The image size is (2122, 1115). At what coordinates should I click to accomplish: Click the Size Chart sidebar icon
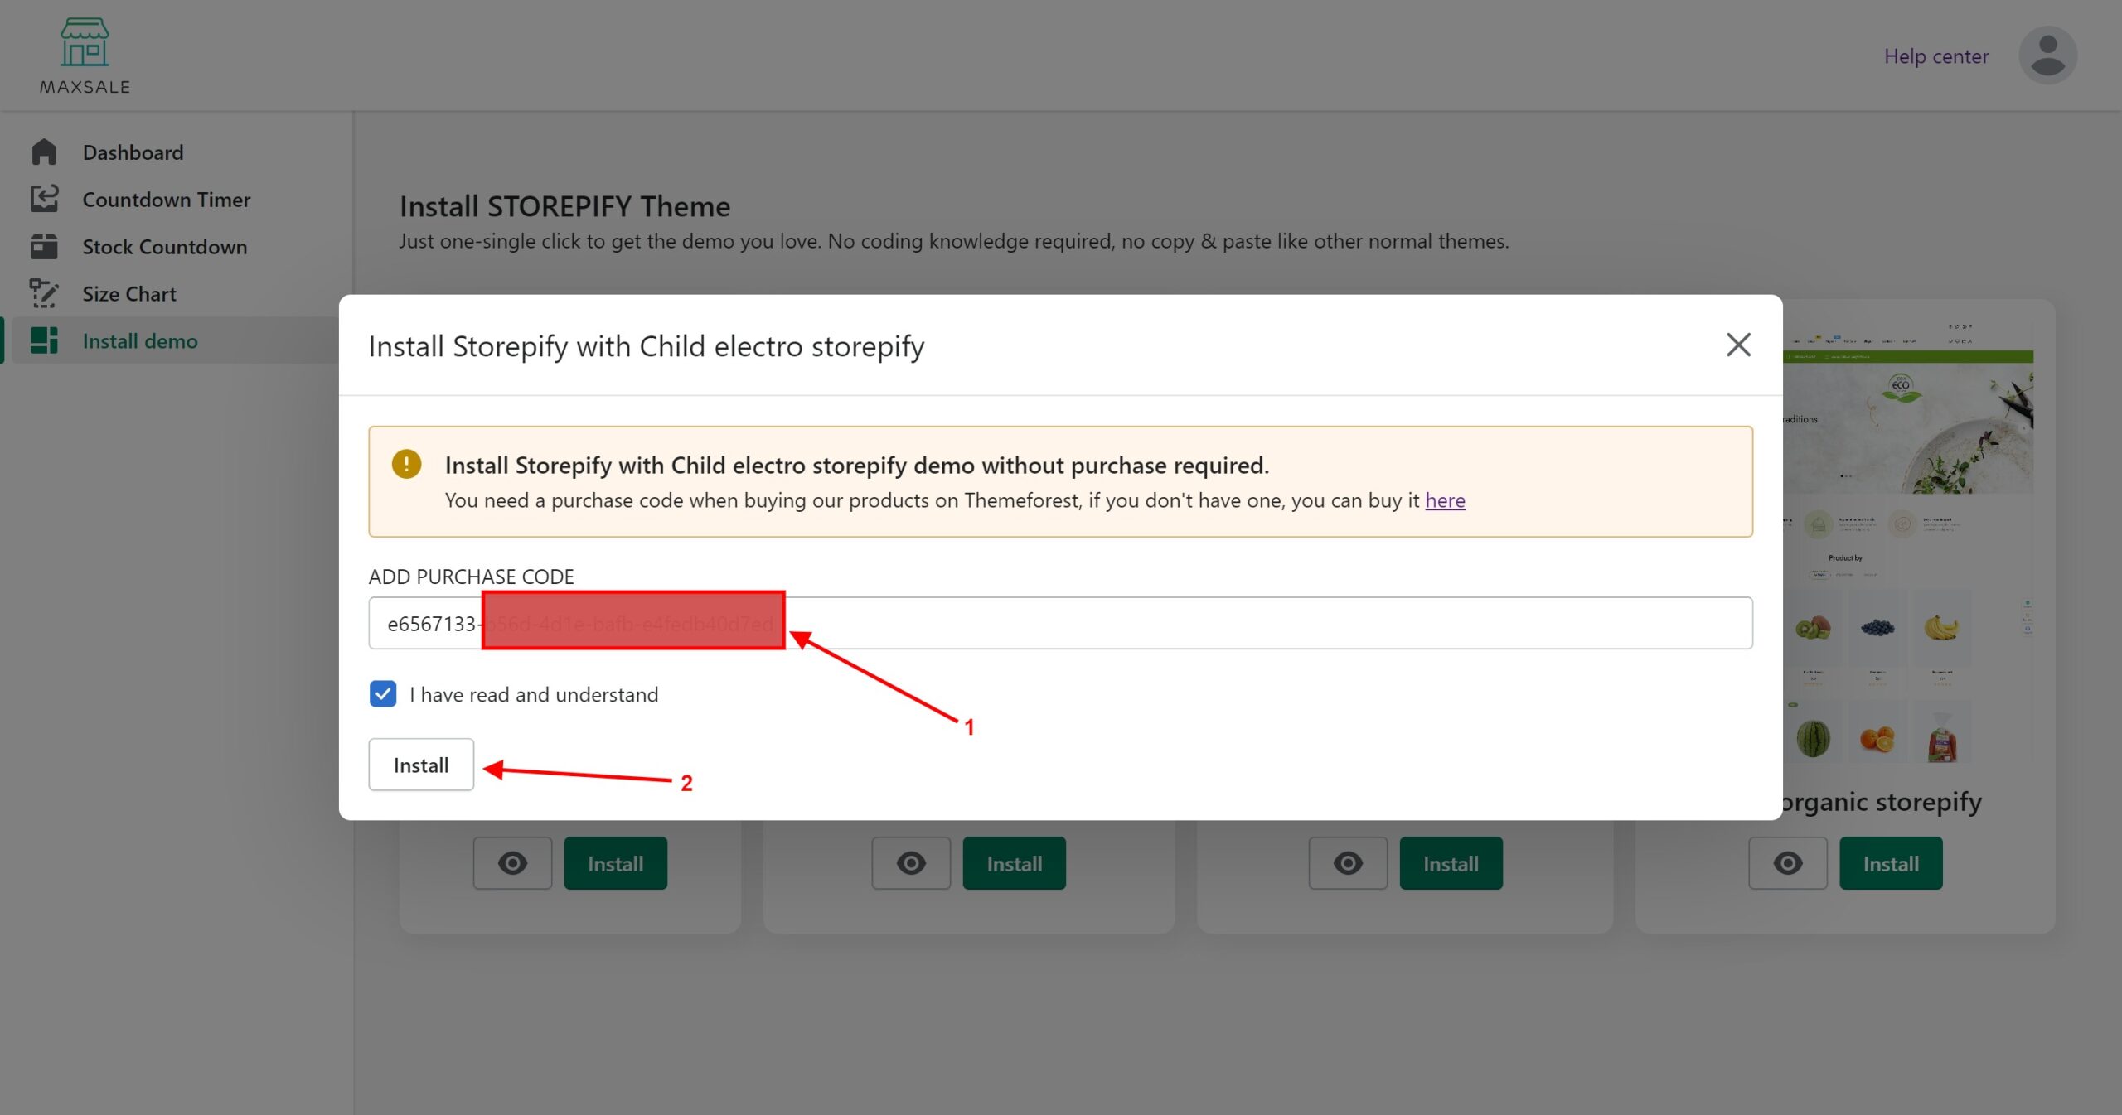44,294
